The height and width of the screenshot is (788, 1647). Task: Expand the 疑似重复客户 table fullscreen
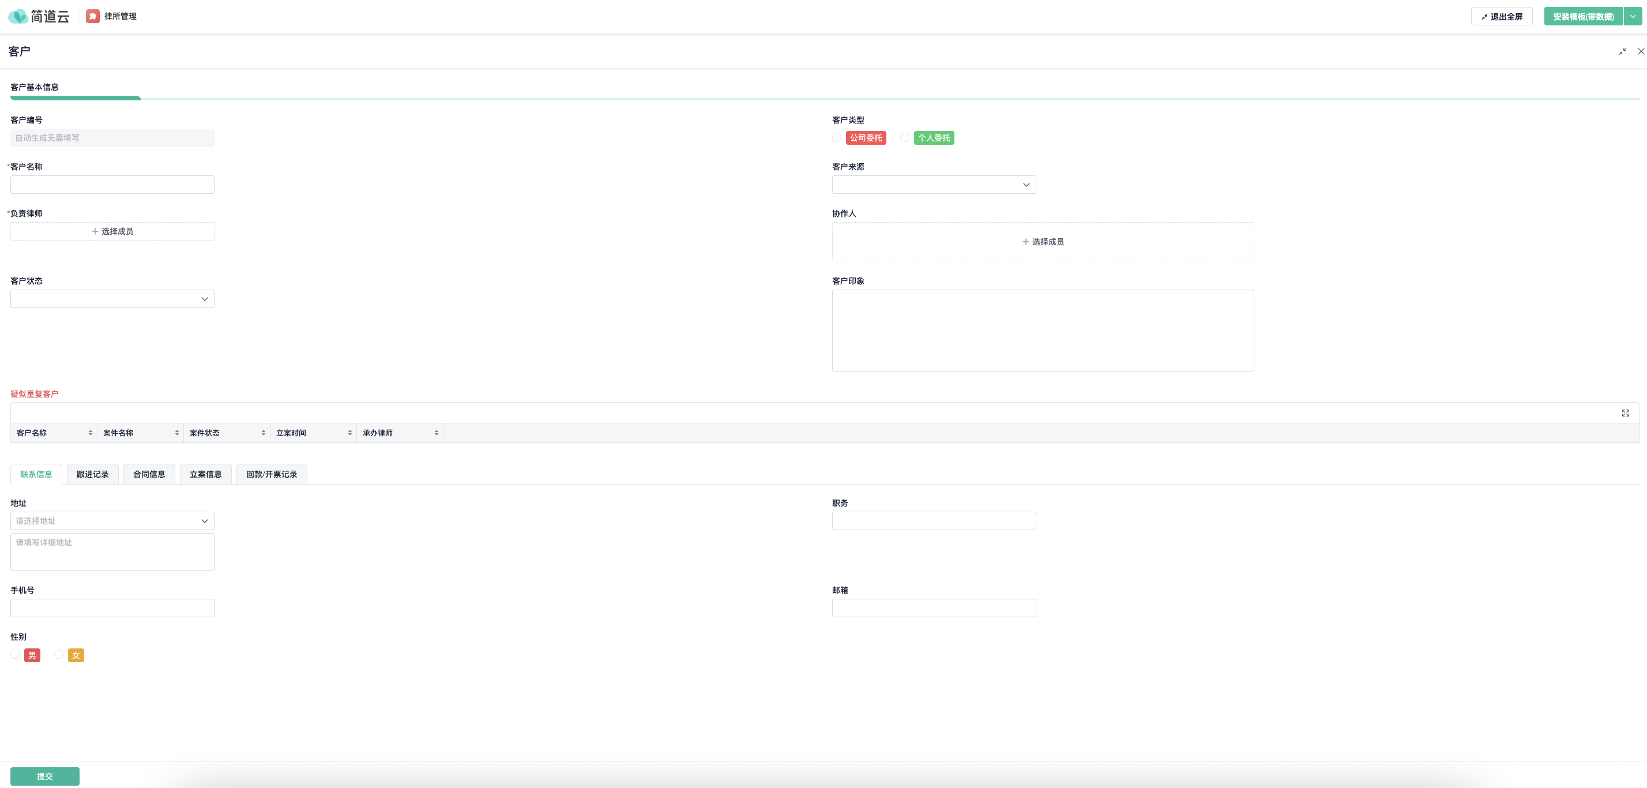click(x=1625, y=413)
